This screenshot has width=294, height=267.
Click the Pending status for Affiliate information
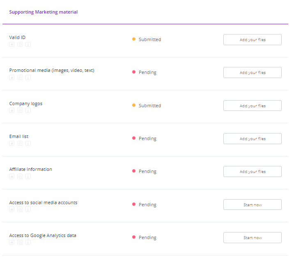pos(147,171)
